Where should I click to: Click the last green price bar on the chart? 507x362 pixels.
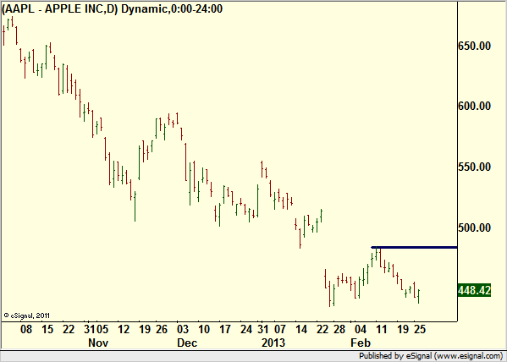[418, 296]
